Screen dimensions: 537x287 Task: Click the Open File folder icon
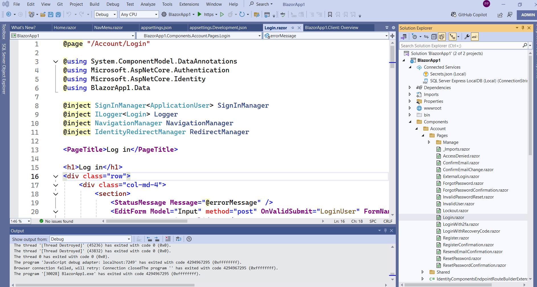[43, 15]
